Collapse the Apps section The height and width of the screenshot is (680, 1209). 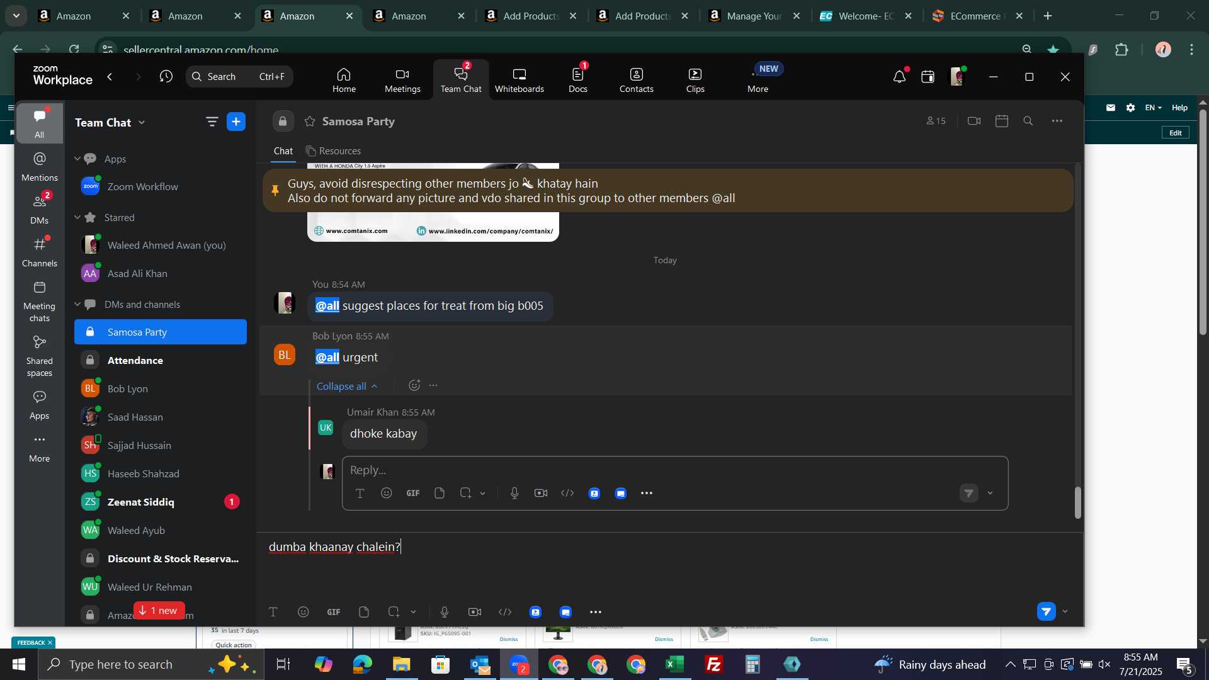point(77,159)
